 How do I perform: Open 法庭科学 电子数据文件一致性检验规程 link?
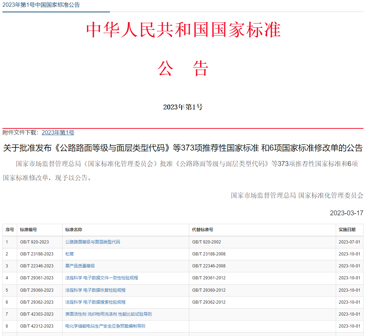coord(102,278)
